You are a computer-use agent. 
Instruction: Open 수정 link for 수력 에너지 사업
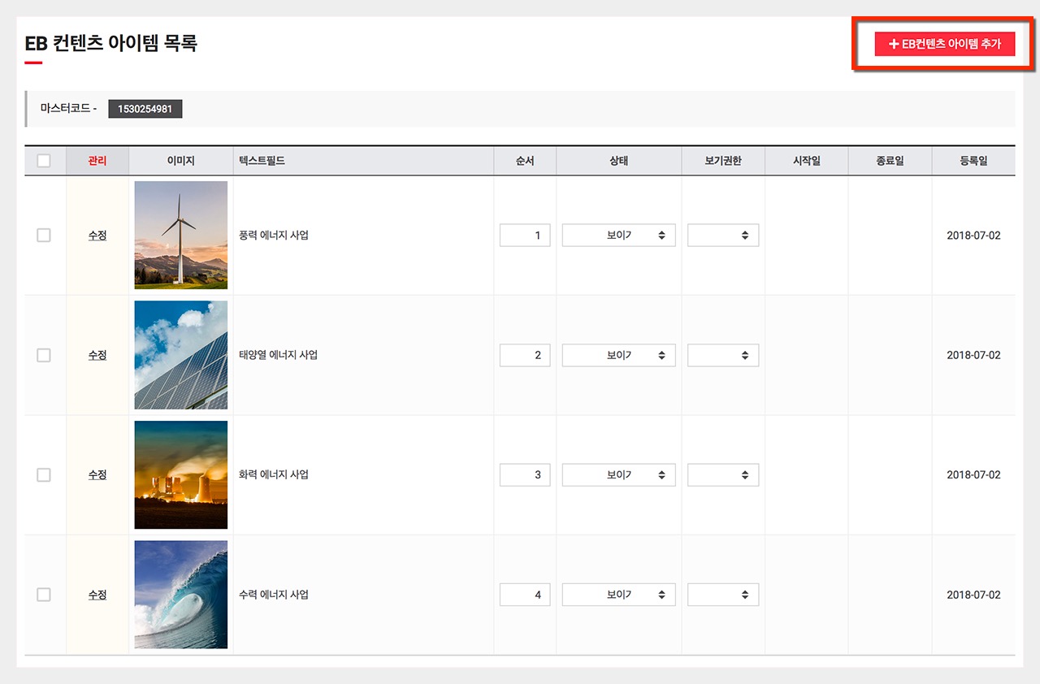97,595
